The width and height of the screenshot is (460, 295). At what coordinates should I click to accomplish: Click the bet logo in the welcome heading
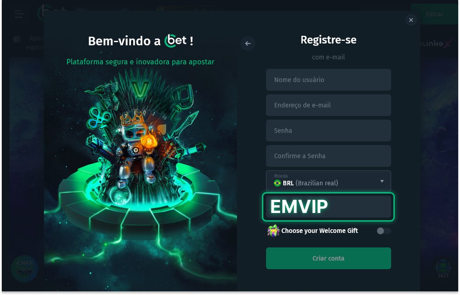[175, 41]
